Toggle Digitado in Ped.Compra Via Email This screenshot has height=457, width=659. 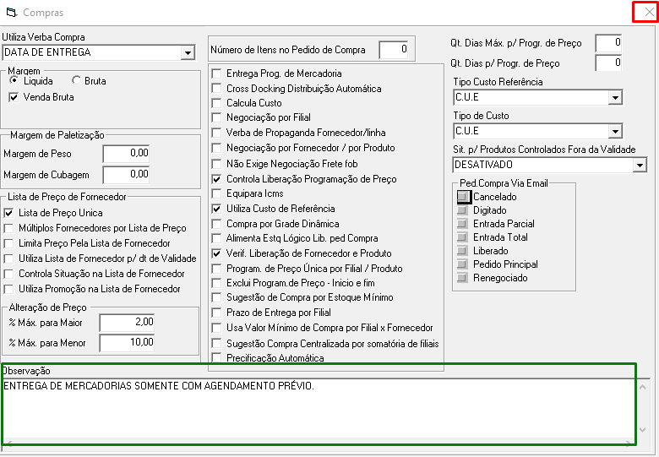tap(462, 210)
